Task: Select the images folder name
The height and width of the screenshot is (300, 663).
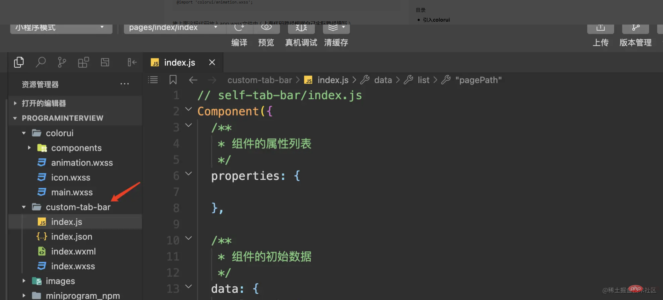Action: click(60, 281)
